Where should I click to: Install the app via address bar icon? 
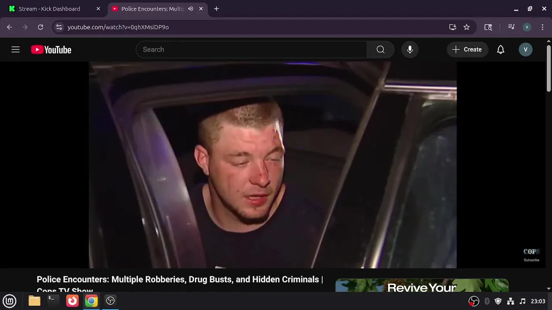pyautogui.click(x=452, y=27)
